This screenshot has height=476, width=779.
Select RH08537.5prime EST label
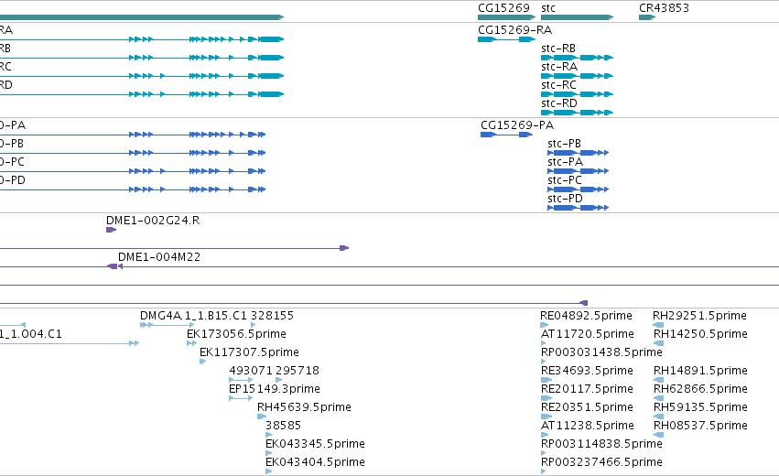click(700, 426)
